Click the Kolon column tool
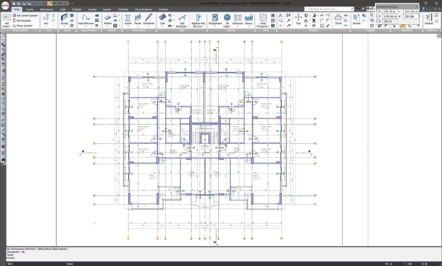442x266 pixels. pyautogui.click(x=128, y=19)
